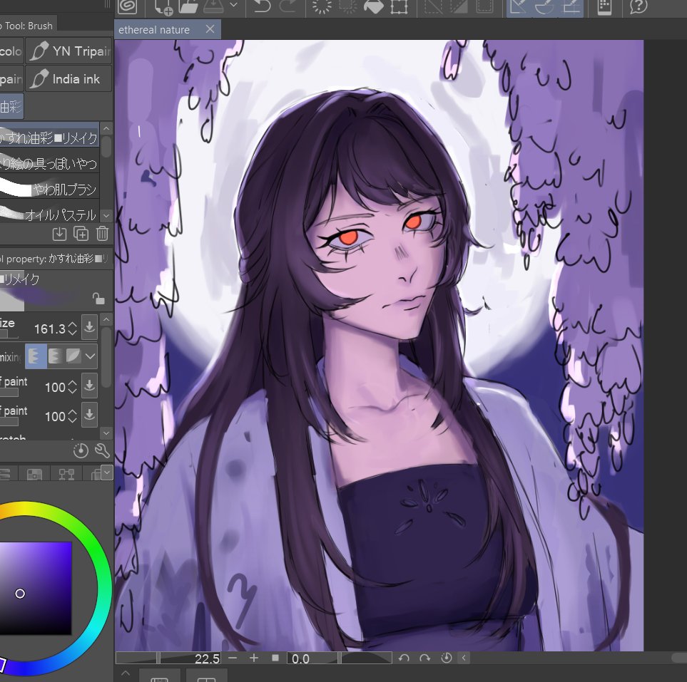Collapse the navigation bar chevron
This screenshot has height=682, width=687.
pyautogui.click(x=464, y=658)
